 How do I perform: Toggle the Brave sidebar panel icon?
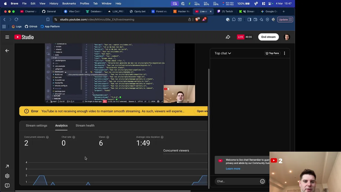click(x=249, y=19)
